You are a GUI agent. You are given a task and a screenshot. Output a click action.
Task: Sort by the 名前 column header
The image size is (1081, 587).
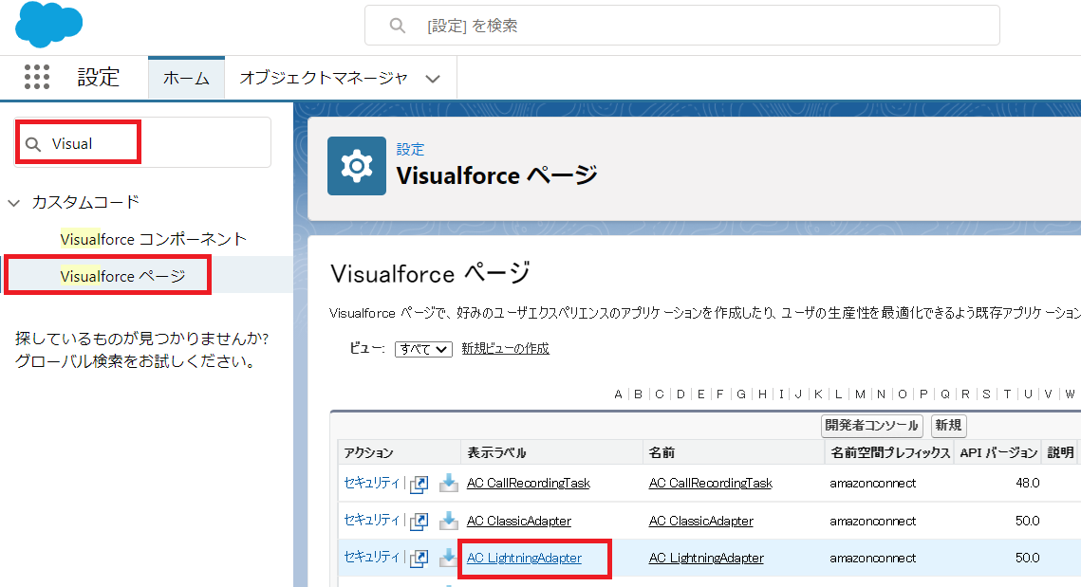point(662,452)
